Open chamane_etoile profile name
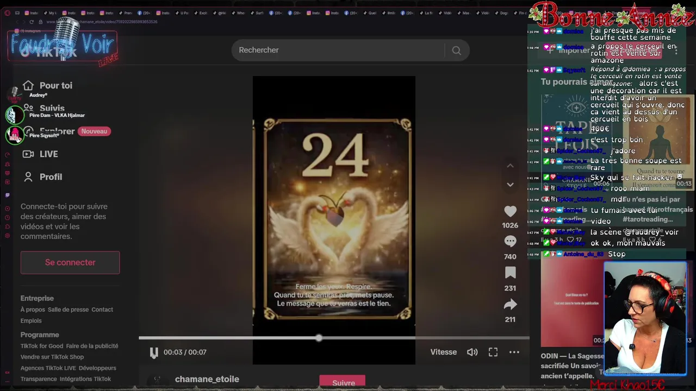This screenshot has width=696, height=391. [x=207, y=379]
